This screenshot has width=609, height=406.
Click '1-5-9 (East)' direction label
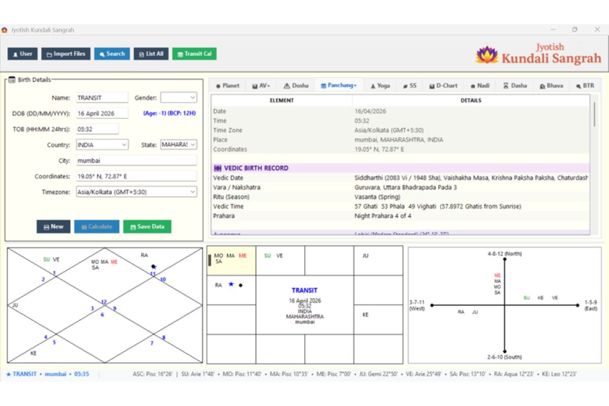click(x=591, y=305)
